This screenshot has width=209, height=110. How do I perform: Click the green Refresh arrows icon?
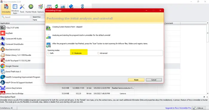tap(56, 6)
